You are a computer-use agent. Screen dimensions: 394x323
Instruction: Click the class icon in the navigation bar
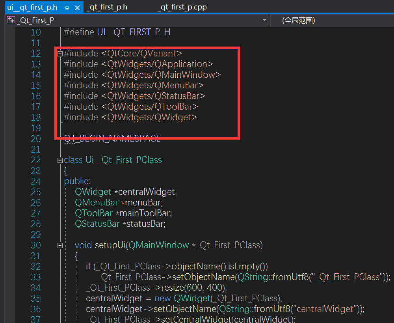tap(11, 20)
